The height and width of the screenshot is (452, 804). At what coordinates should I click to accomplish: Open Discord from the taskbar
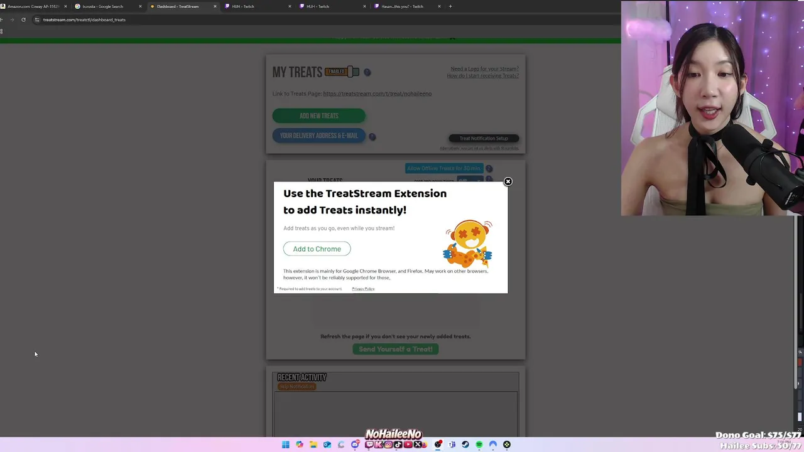355,444
